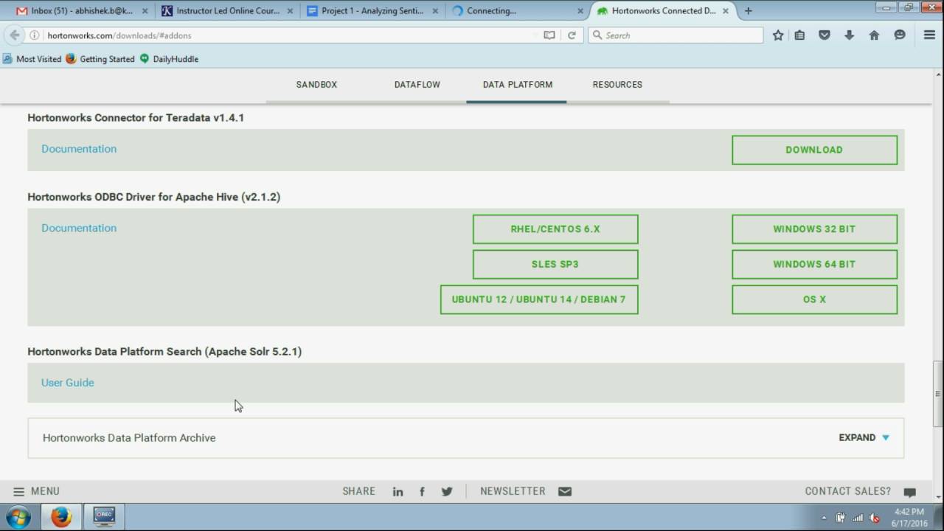Select the DATA PLATFORM navigation tab

click(518, 85)
